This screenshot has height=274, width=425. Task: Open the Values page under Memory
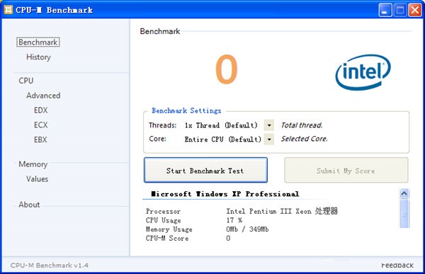pos(37,179)
